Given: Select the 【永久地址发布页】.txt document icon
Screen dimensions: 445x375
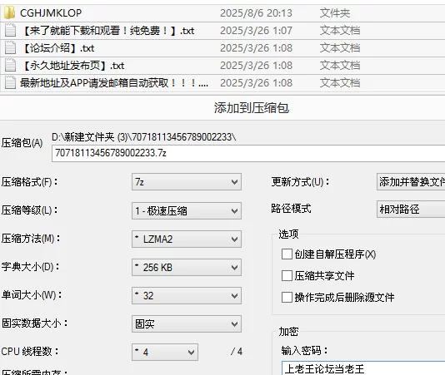Looking at the screenshot, I should pos(10,66).
